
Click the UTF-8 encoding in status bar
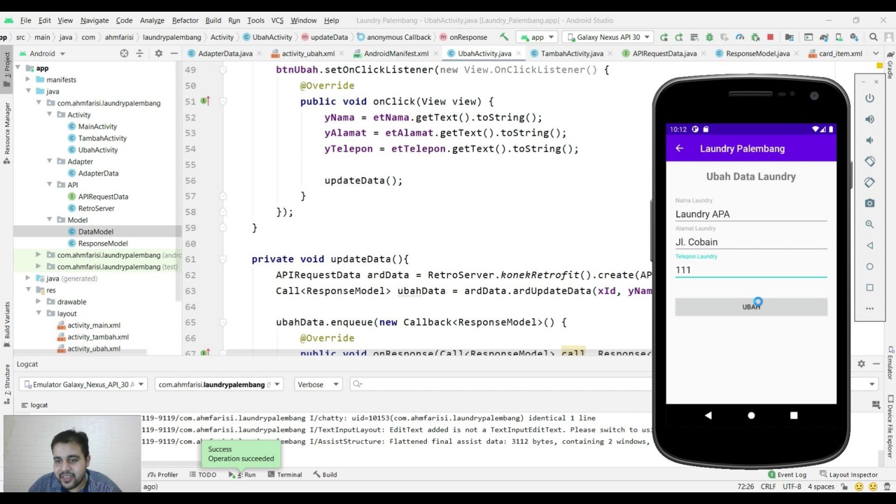(792, 487)
